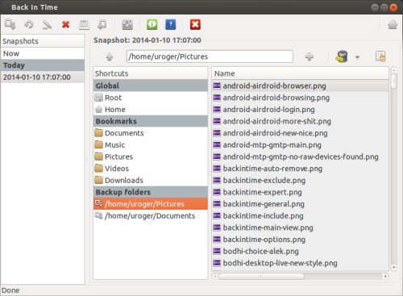Click the red Exit icon in toolbar
Screen dimensions: 403x296
coord(195,24)
